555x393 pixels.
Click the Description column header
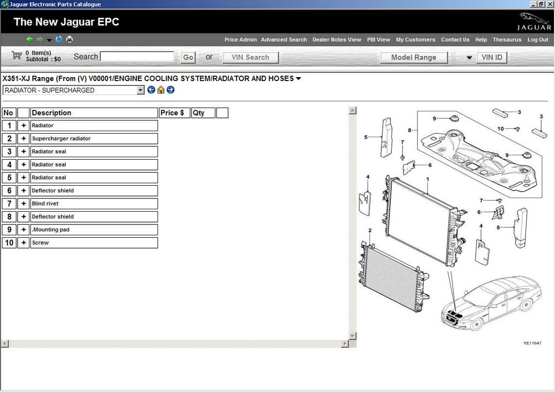point(94,113)
